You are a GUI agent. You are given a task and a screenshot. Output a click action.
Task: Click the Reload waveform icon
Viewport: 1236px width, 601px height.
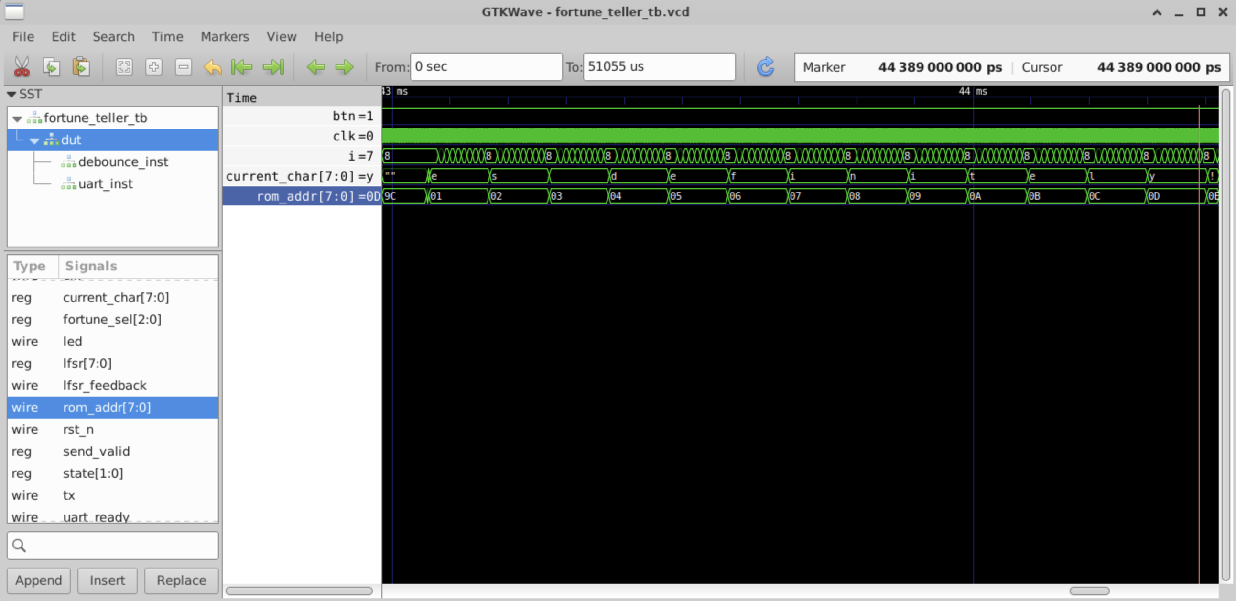[x=765, y=67]
